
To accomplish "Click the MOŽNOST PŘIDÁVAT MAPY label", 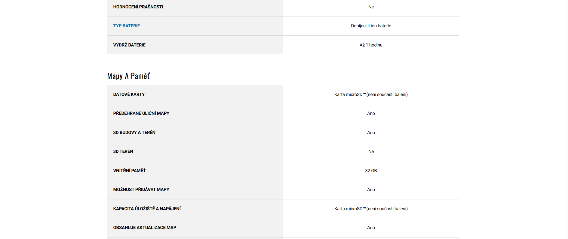I will (x=141, y=190).
